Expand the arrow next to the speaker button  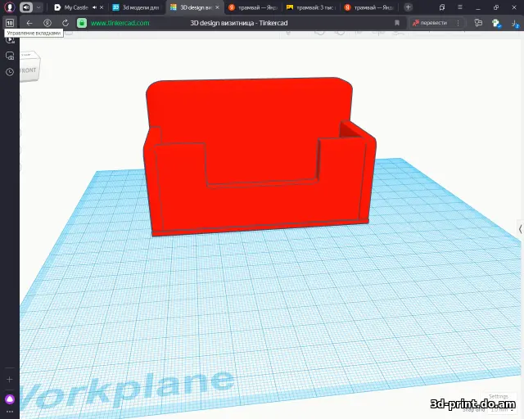tap(38, 7)
